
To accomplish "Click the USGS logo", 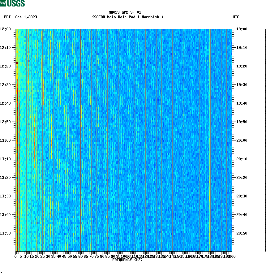I will point(13,4).
